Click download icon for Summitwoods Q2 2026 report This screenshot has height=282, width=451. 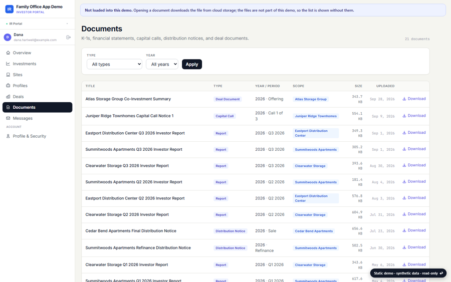pos(404,181)
